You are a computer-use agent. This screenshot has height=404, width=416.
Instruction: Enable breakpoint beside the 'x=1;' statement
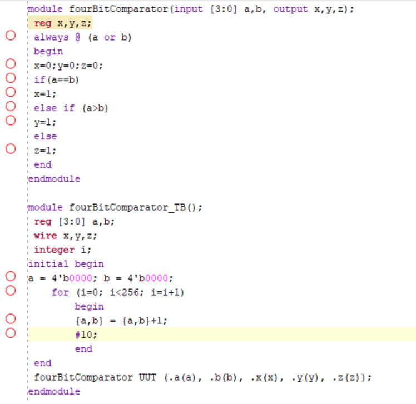pos(10,93)
